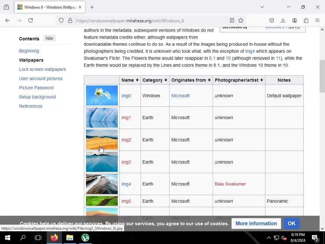Screen dimensions: 325x244
Task: Open the Microsoft link in img0 row
Action: click(180, 96)
